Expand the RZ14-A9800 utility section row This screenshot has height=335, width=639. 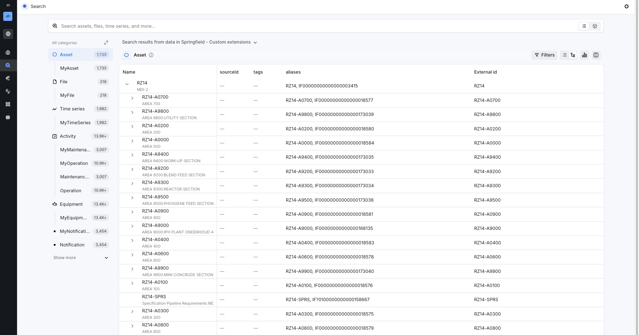(x=132, y=112)
